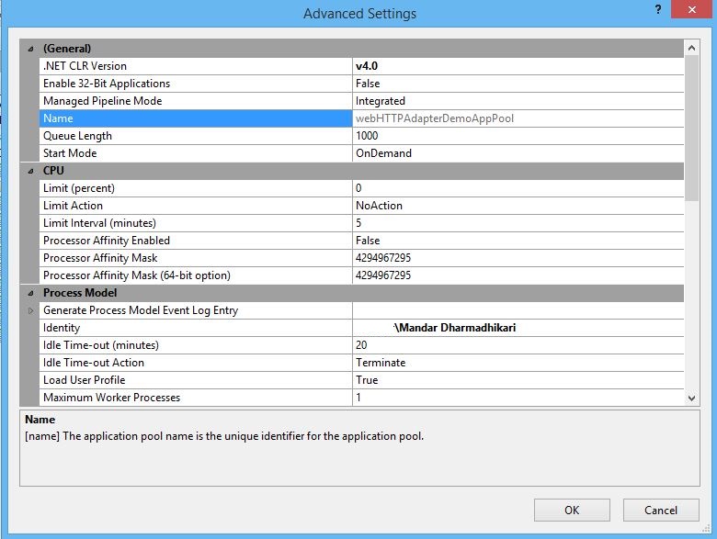Image resolution: width=717 pixels, height=539 pixels.
Task: Click the Integrated pipeline mode value
Action: [518, 101]
